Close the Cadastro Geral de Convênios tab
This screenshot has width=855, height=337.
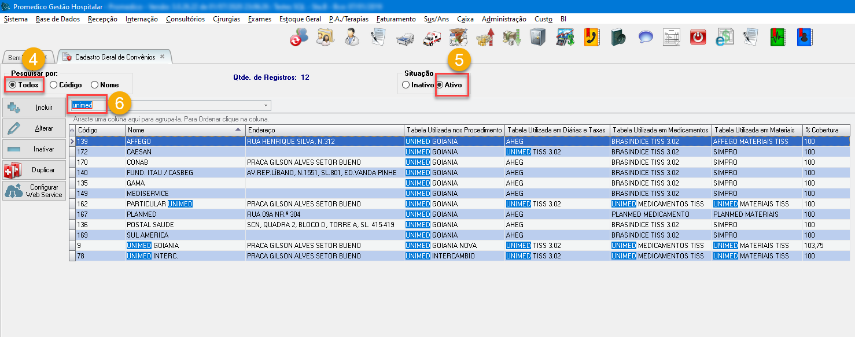163,57
